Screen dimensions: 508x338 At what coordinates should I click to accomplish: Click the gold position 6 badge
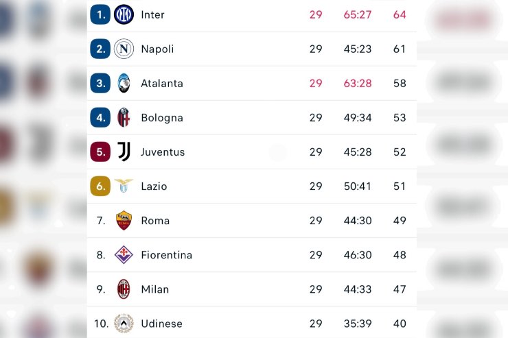click(x=100, y=186)
